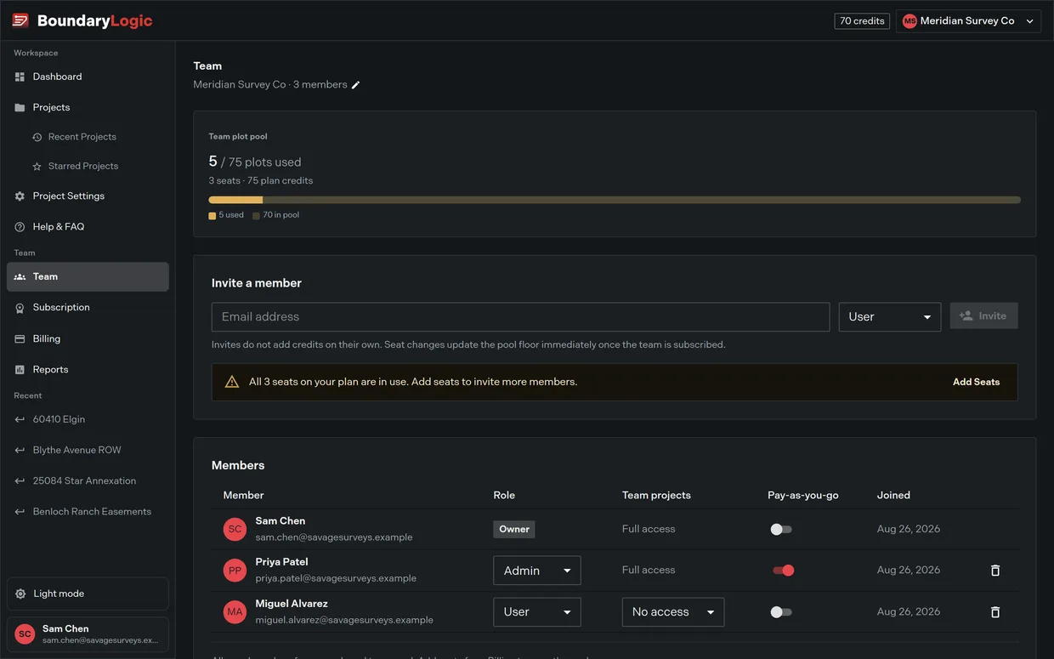Image resolution: width=1054 pixels, height=659 pixels.
Task: Edit team name with pencil icon
Action: 356,85
